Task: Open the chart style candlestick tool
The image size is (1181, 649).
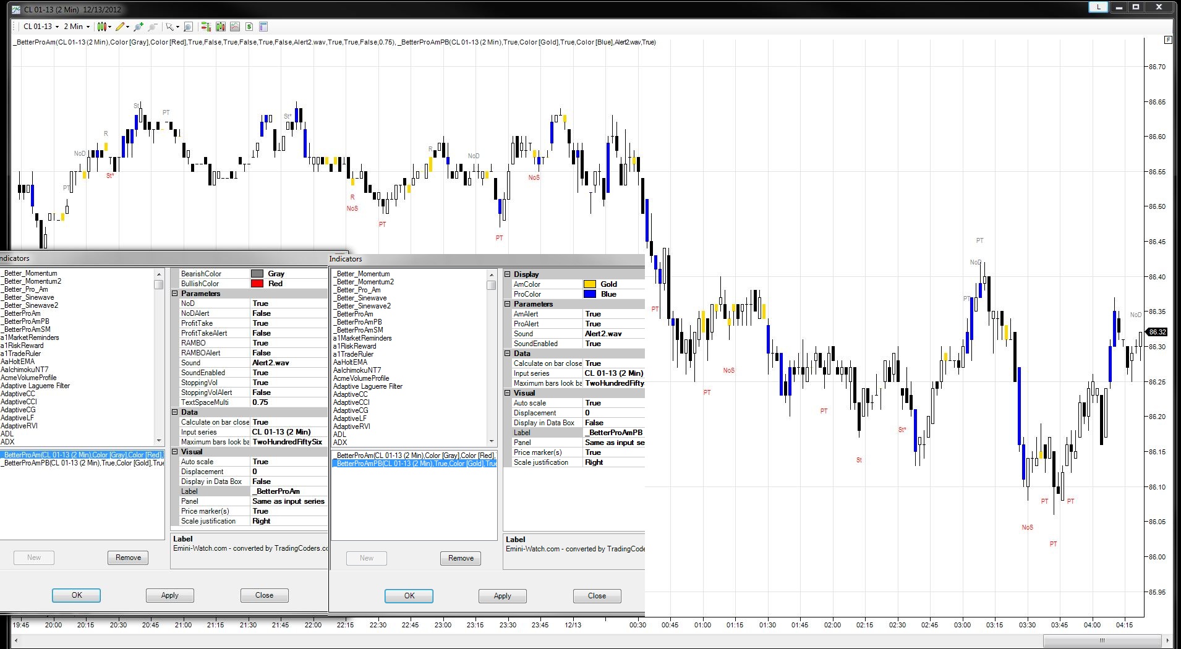Action: tap(102, 27)
